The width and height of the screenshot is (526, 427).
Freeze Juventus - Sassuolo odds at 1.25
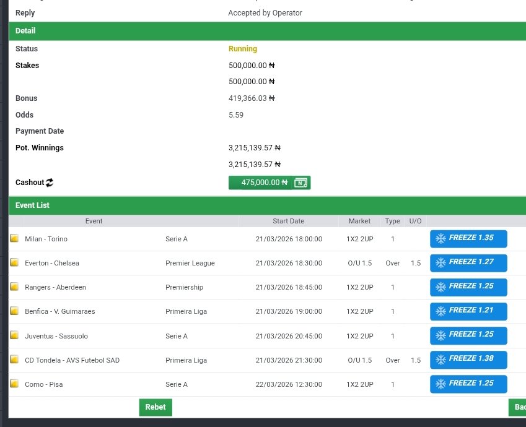coord(468,335)
